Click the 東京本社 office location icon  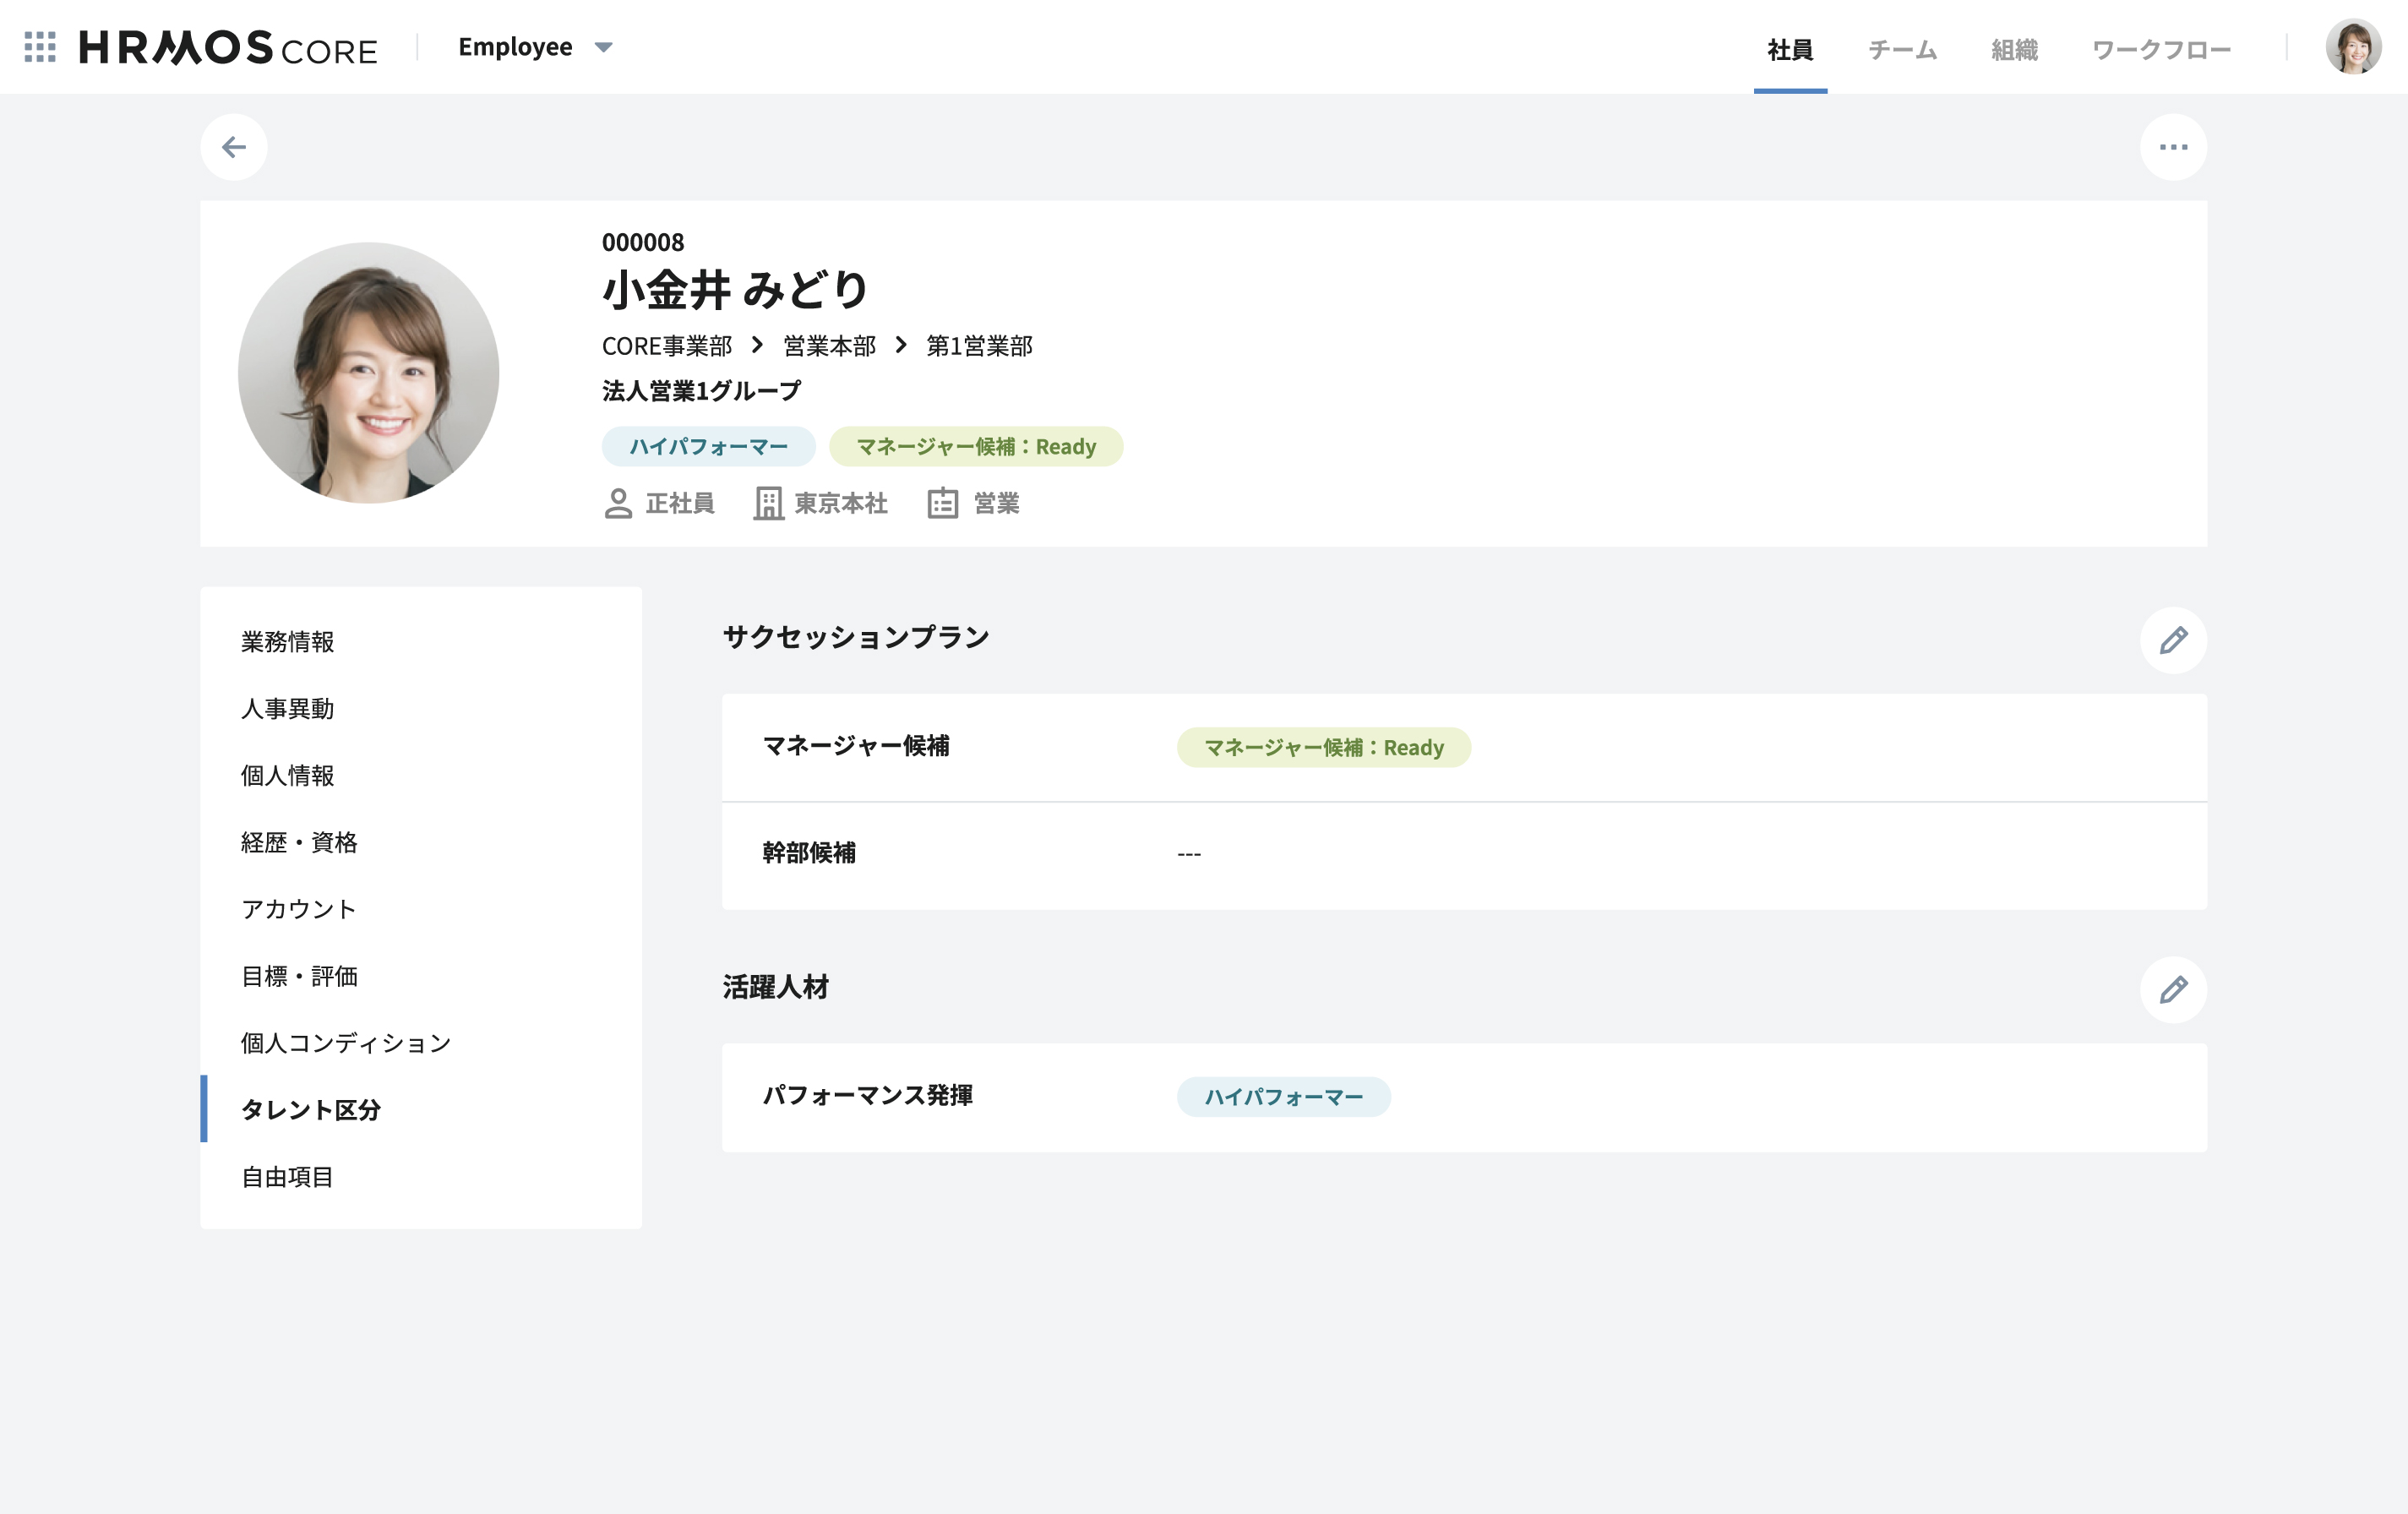(x=767, y=504)
